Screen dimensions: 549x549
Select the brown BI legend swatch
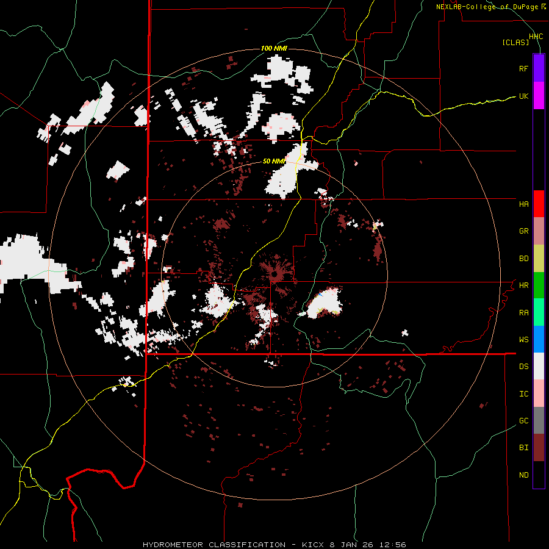(x=539, y=448)
